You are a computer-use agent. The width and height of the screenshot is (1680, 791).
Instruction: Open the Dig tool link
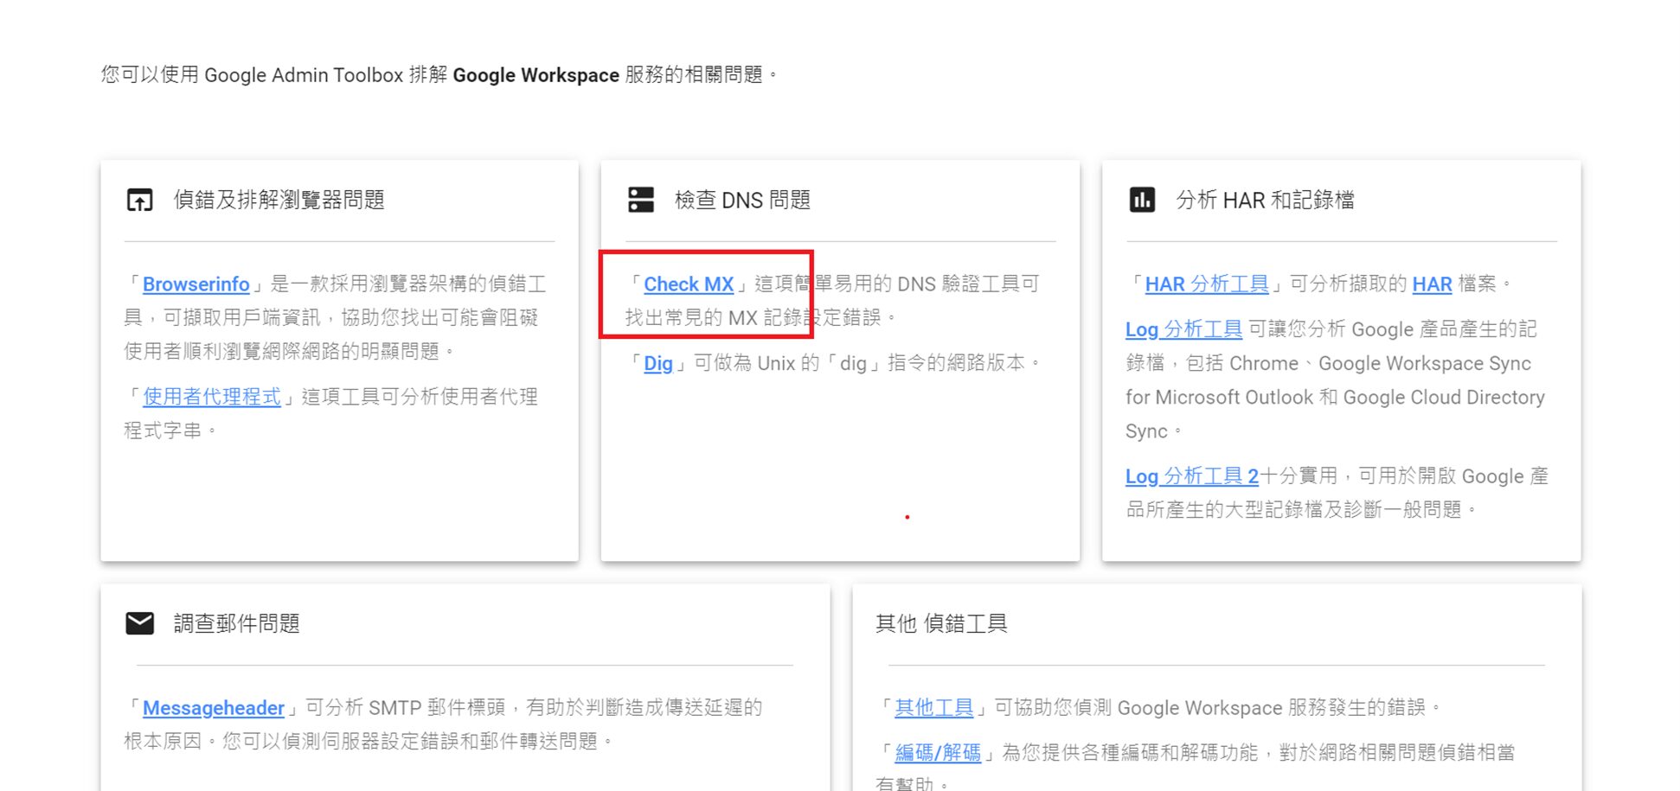[x=657, y=363]
